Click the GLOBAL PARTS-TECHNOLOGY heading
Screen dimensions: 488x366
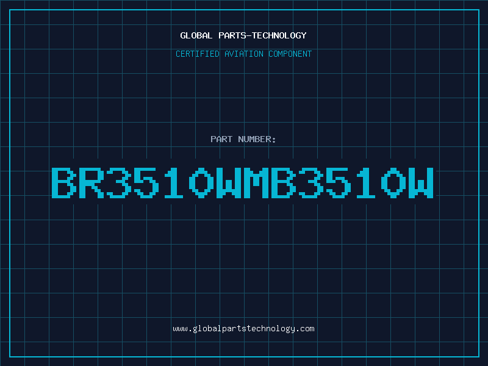(x=243, y=35)
